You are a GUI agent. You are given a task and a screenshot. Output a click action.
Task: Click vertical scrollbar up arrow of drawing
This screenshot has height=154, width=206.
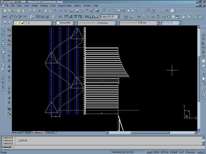click(x=199, y=27)
